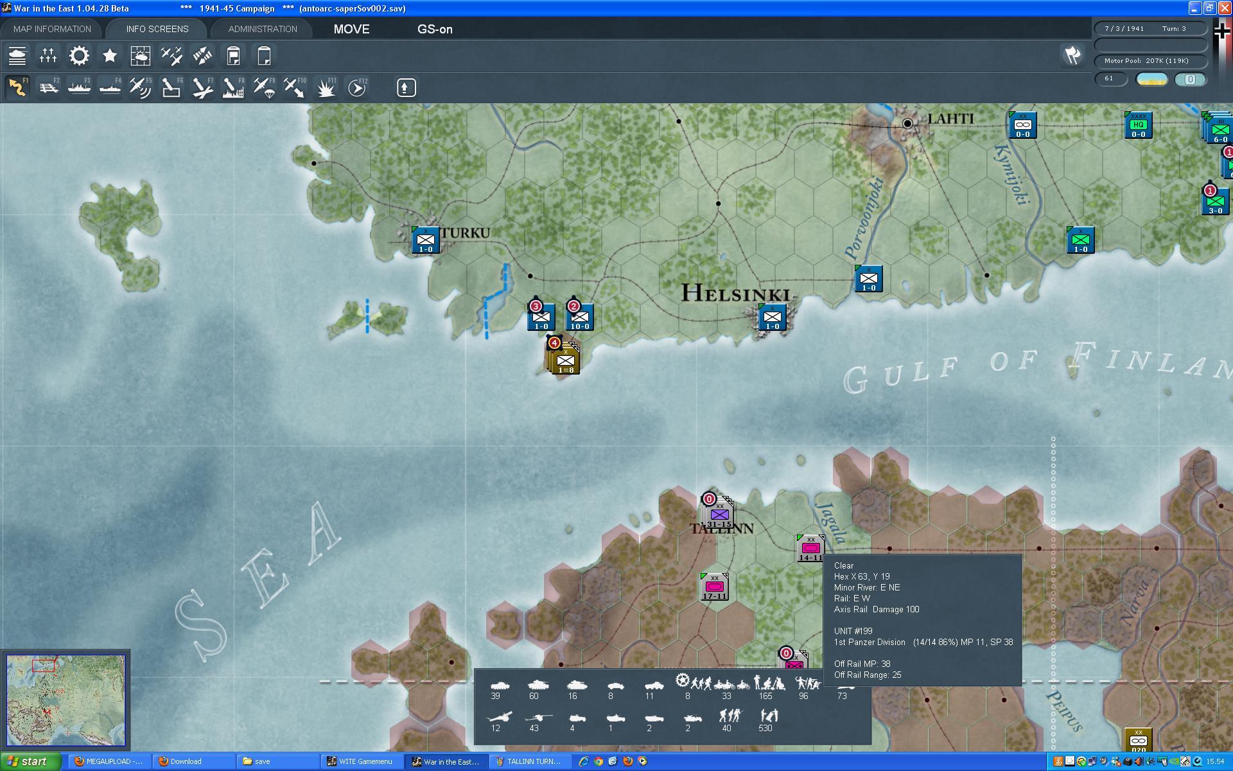Select the HQ counter east of Lahti
Screen dimensions: 1233x771
[1138, 125]
